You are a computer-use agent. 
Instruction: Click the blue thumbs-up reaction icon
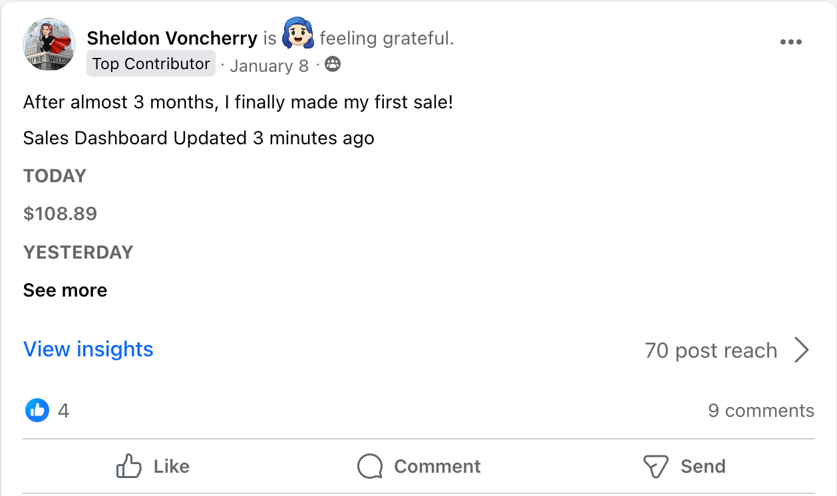coord(37,410)
